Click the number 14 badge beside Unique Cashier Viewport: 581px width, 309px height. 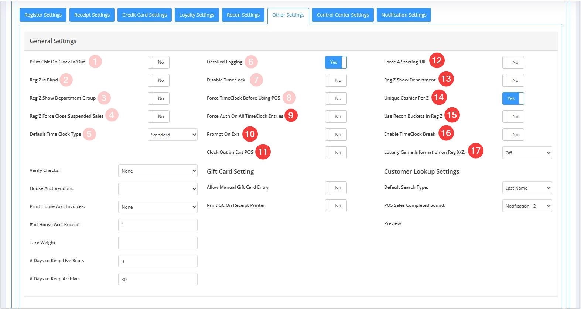point(439,97)
